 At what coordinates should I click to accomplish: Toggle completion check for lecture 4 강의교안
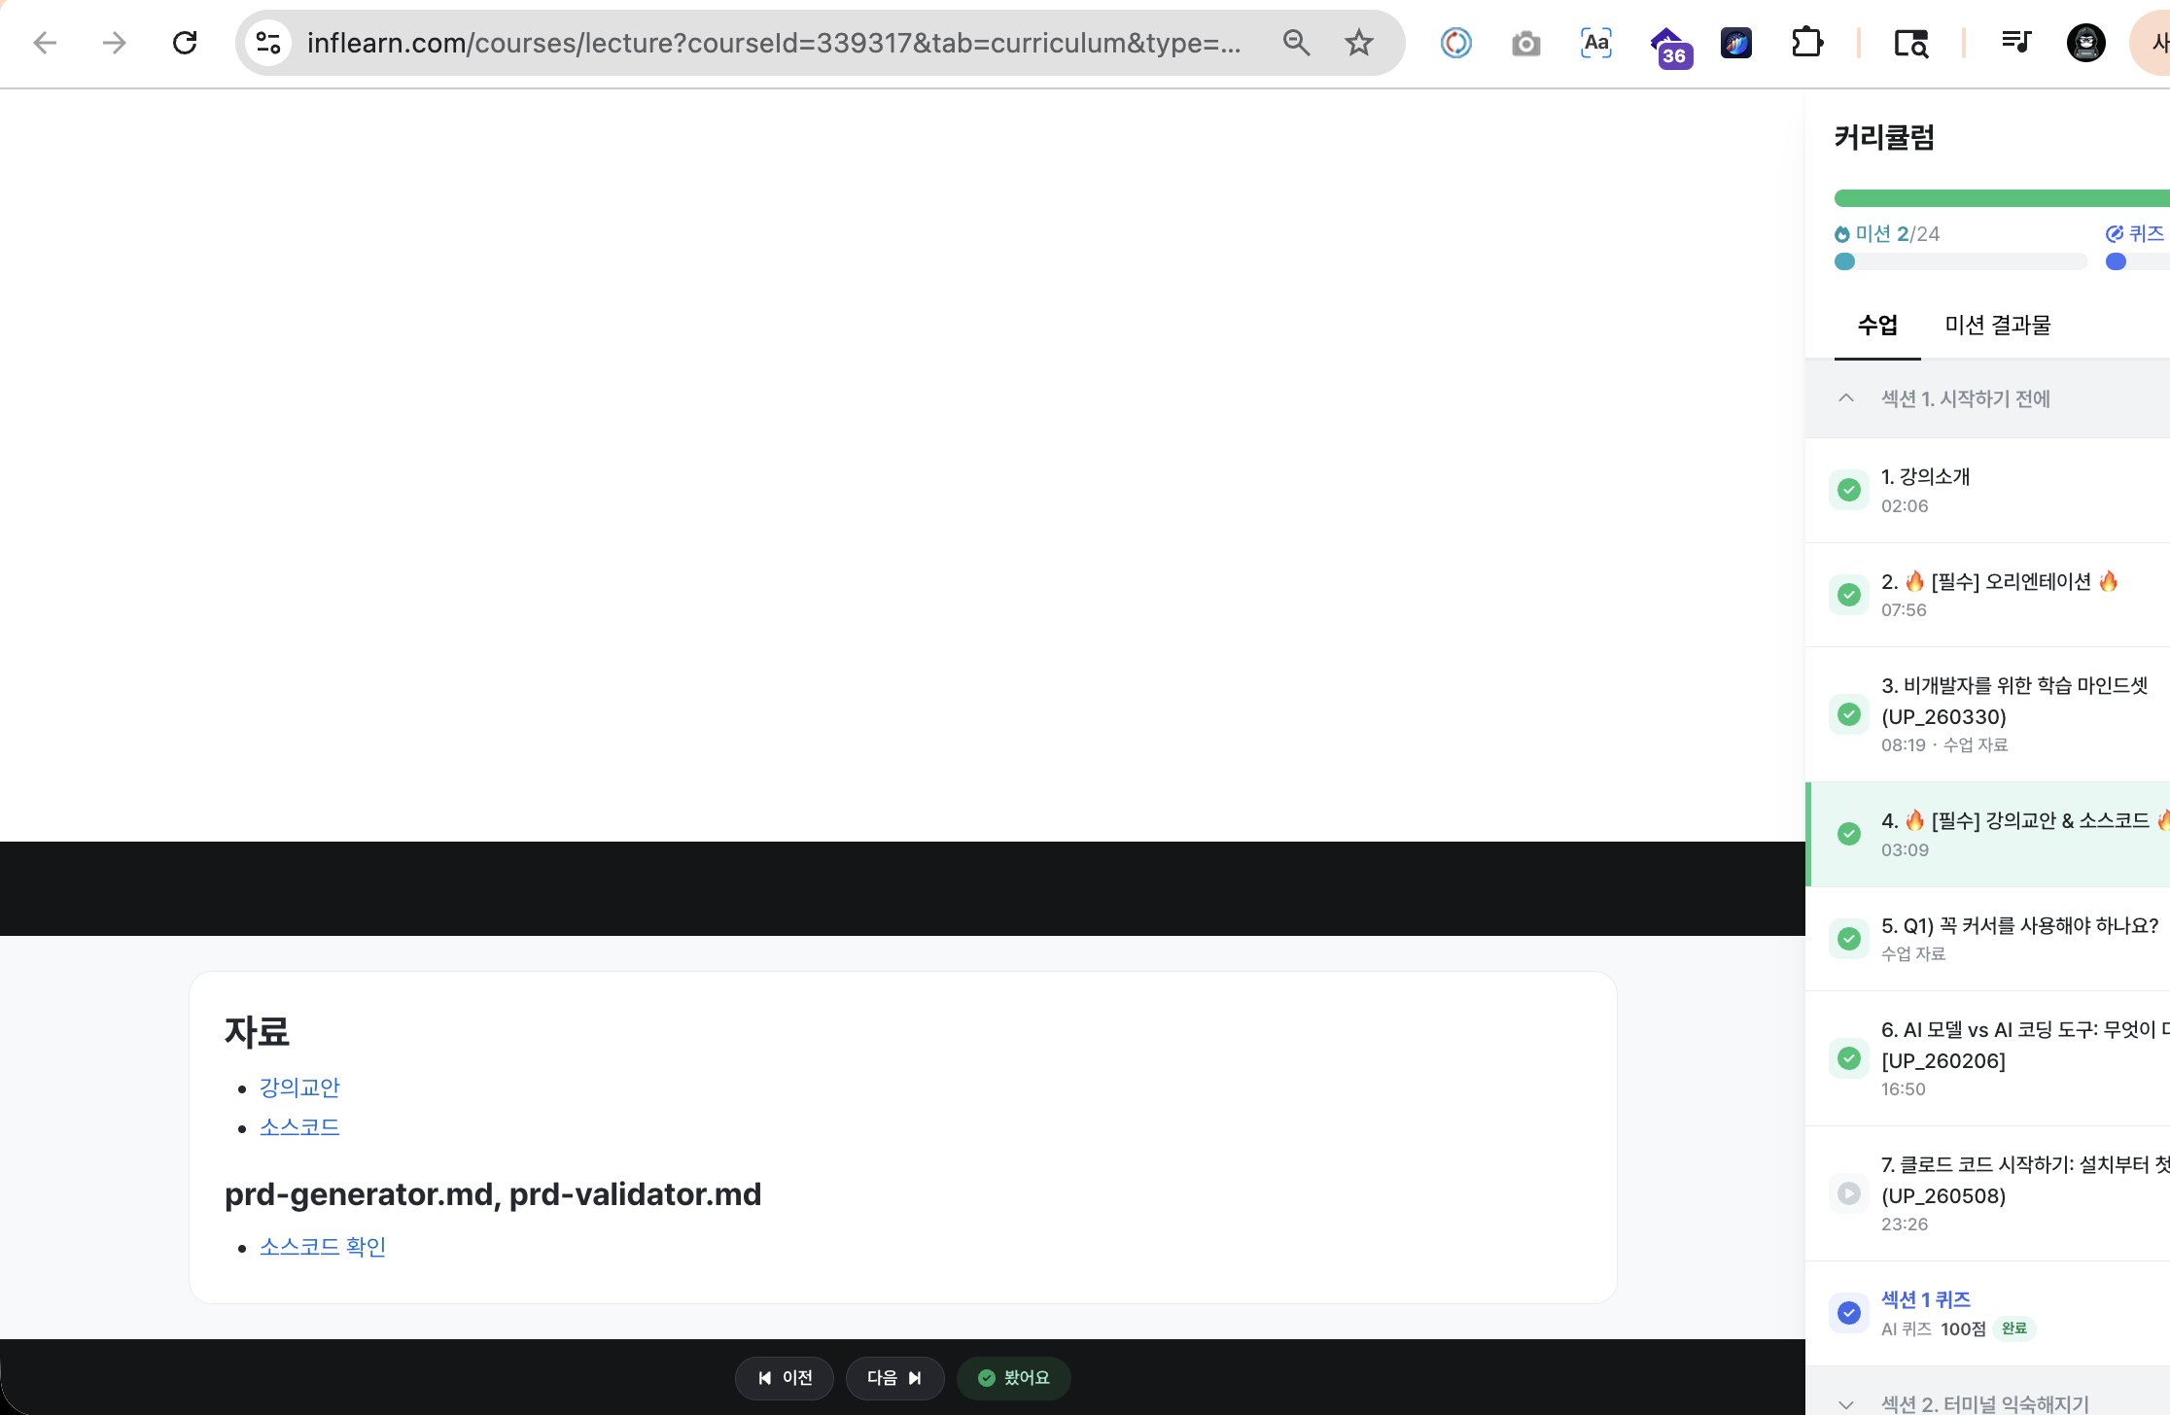click(x=1849, y=834)
